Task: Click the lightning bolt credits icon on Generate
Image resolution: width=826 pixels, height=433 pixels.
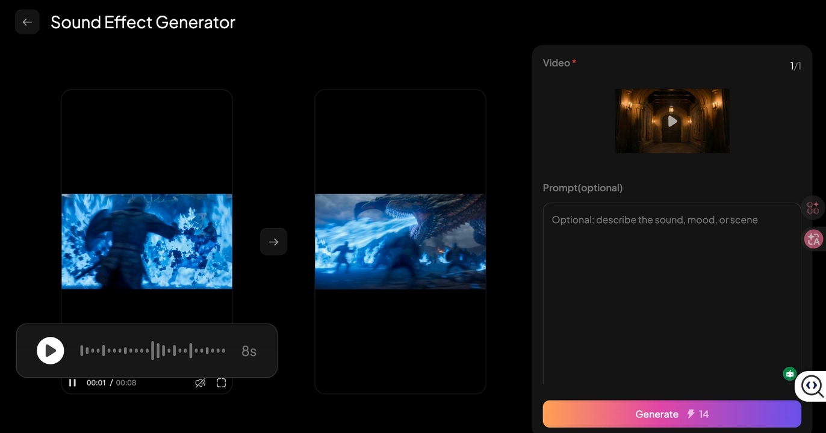Action: coord(690,414)
